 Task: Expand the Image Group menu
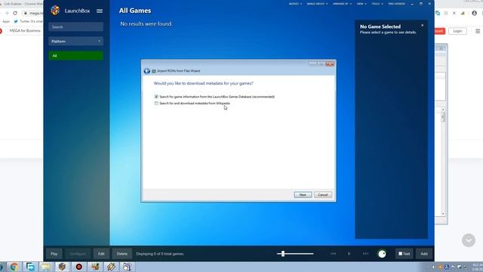[x=317, y=4]
